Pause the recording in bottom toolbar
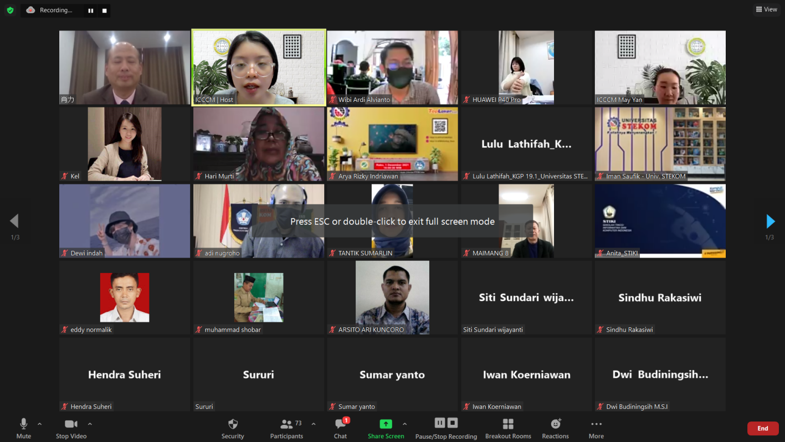 click(440, 423)
